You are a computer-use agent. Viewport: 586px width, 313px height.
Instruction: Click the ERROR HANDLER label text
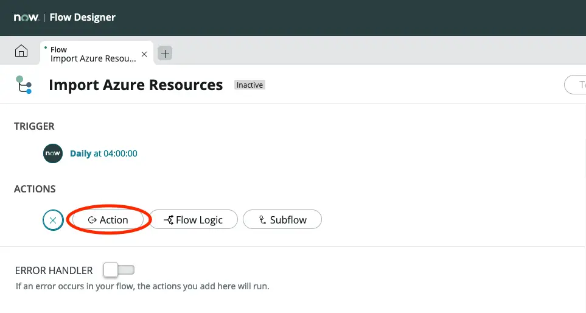pyautogui.click(x=54, y=270)
